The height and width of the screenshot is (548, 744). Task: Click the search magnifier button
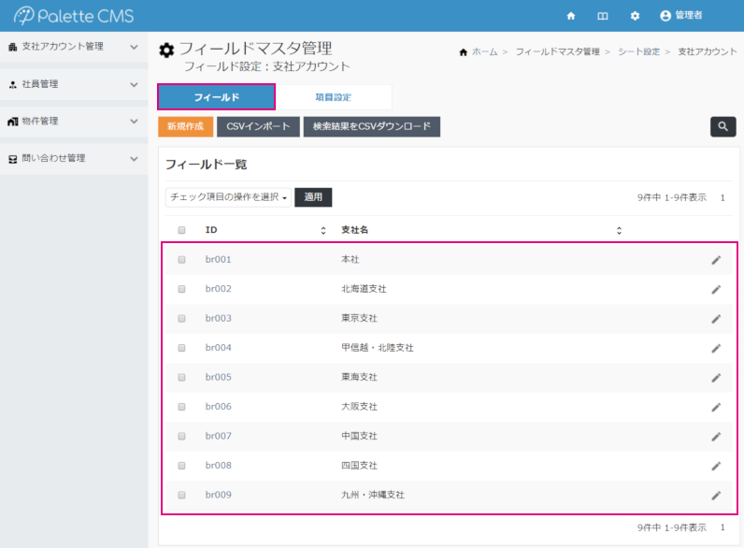click(x=723, y=127)
